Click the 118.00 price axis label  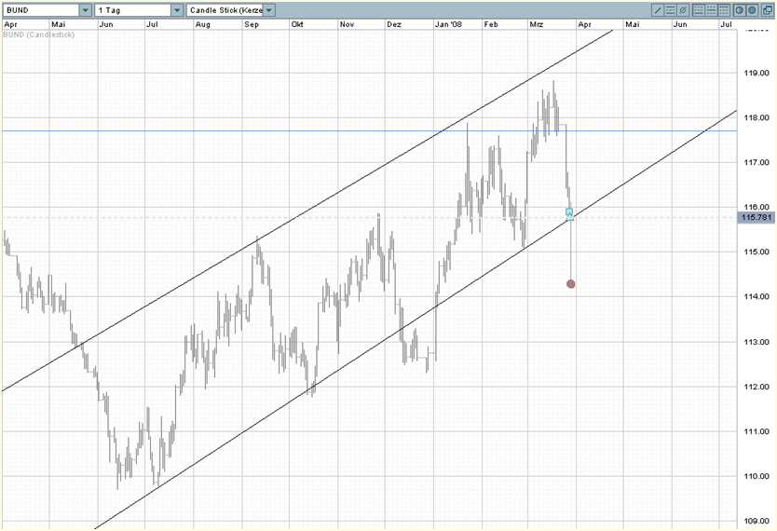[757, 117]
